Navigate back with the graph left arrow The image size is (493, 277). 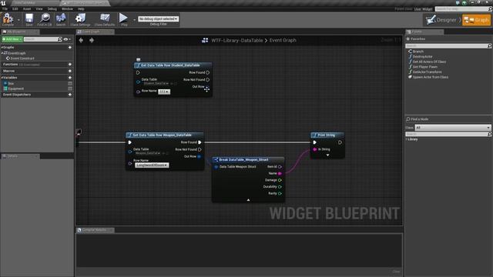[x=81, y=40]
